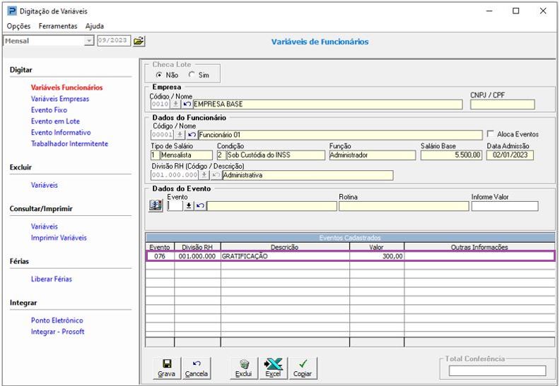Click the undo icon beside Administrativa
Screen dimensions: 560x386
point(216,175)
